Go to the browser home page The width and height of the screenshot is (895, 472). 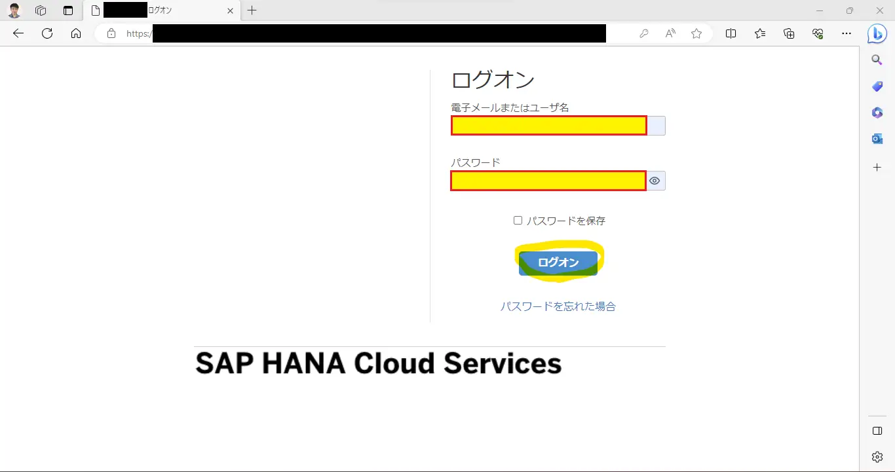click(x=76, y=33)
